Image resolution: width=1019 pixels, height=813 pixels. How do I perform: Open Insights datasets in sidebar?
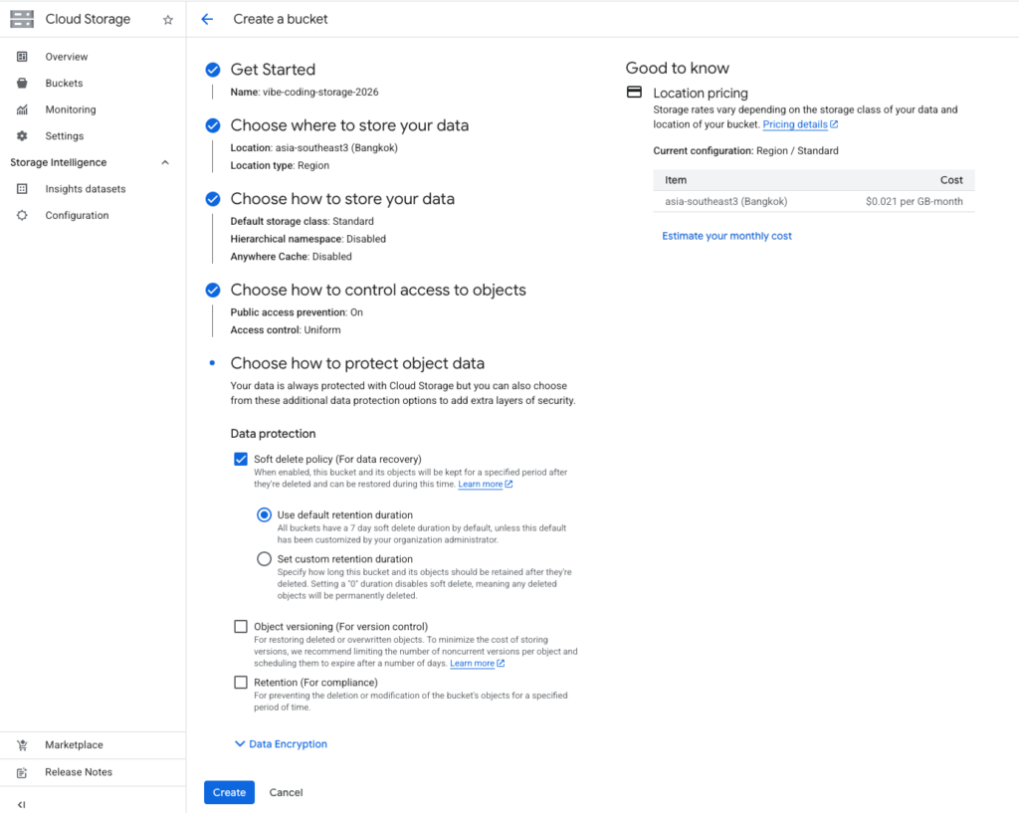pos(85,189)
